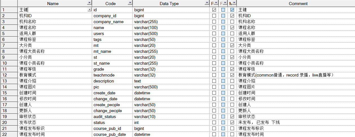Click datetime data type for create_date row

pyautogui.click(x=172, y=93)
